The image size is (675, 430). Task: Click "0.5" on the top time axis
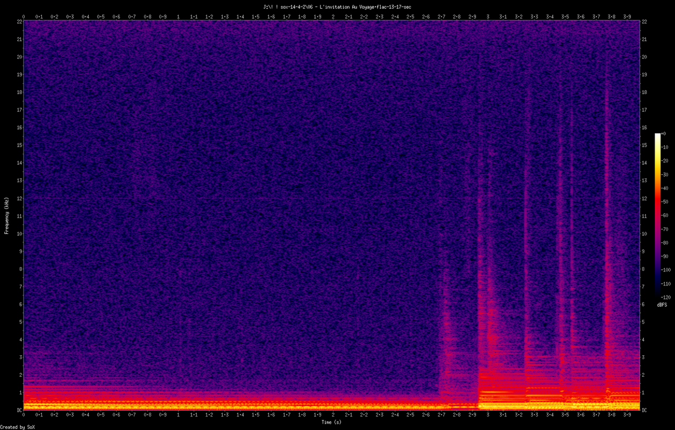click(101, 17)
